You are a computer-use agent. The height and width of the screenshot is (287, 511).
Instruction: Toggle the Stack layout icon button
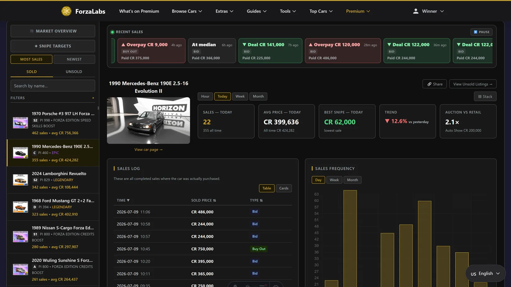[485, 96]
